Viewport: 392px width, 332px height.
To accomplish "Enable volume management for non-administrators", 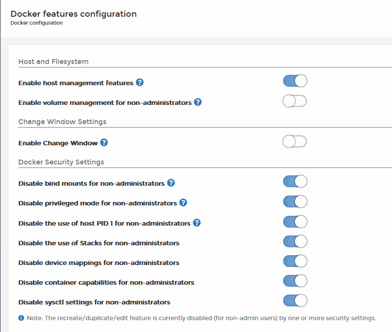I will pos(295,101).
